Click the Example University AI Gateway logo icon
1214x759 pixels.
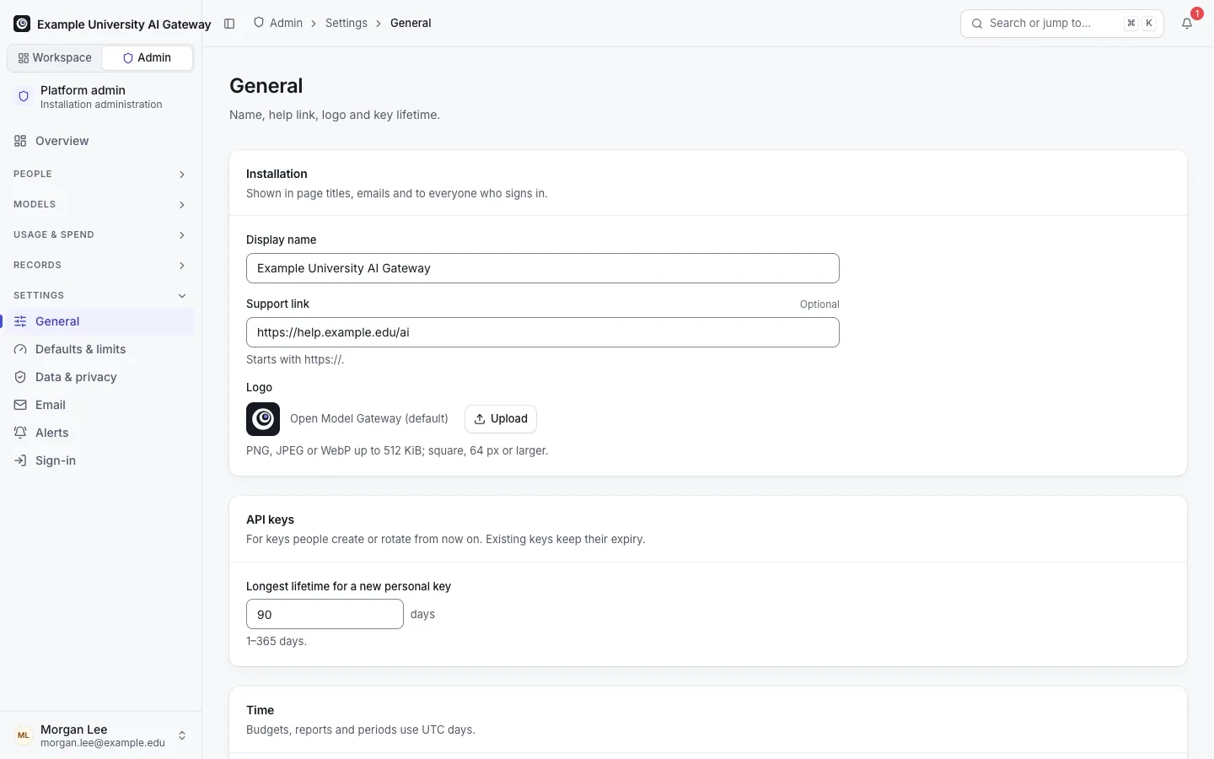(22, 24)
